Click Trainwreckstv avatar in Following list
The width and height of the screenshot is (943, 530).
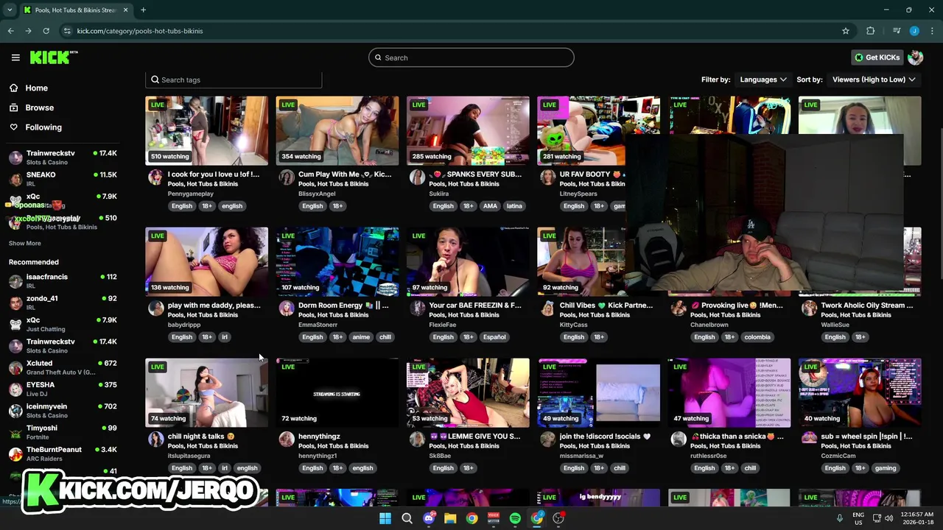(x=15, y=158)
